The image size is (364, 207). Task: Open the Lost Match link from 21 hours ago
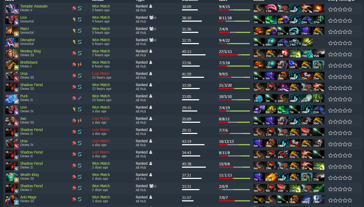point(101,74)
